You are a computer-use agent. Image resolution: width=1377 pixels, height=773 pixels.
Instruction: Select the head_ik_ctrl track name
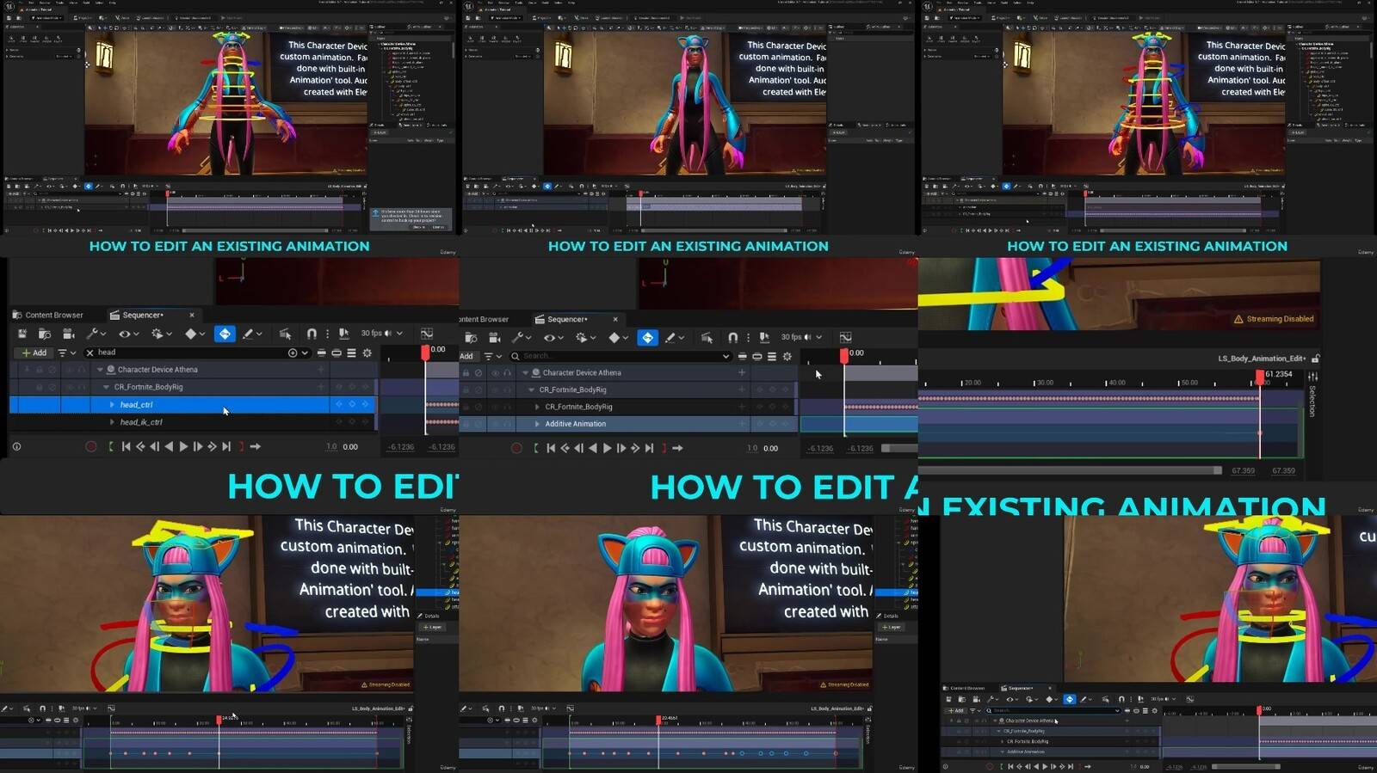pyautogui.click(x=141, y=422)
